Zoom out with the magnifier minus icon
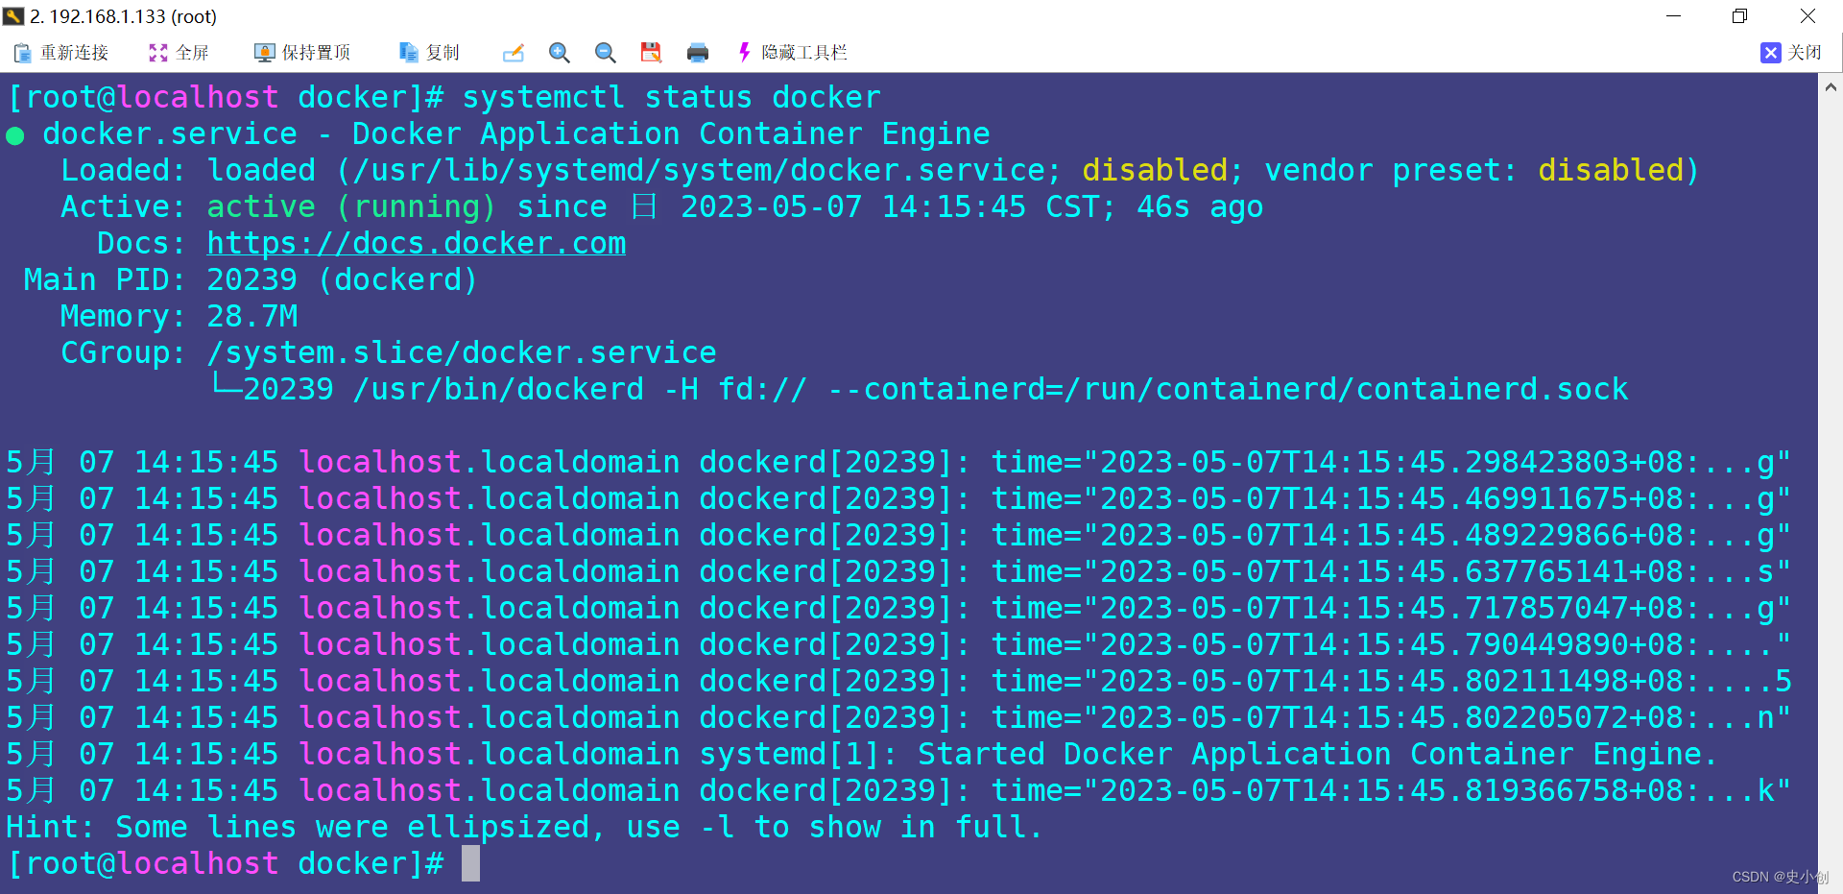The image size is (1843, 894). tap(606, 53)
